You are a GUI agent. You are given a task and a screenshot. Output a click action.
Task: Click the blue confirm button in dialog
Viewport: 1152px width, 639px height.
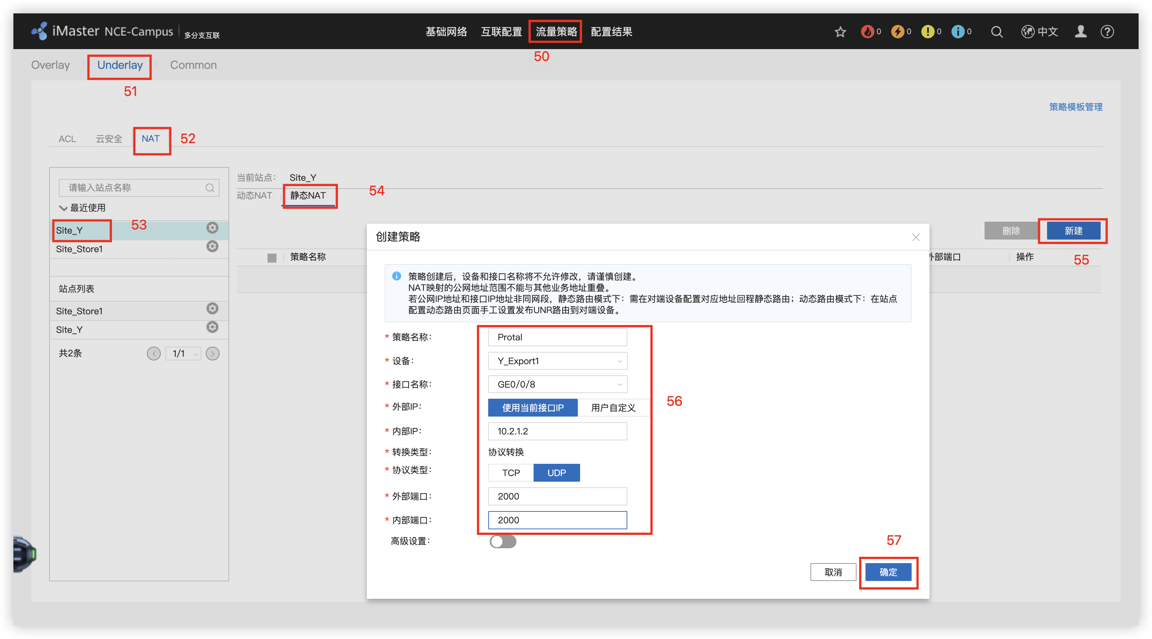[x=888, y=572]
